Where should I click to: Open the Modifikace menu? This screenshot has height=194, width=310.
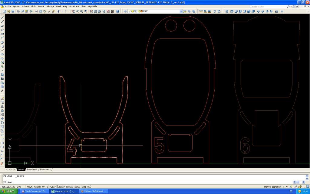pos(74,6)
